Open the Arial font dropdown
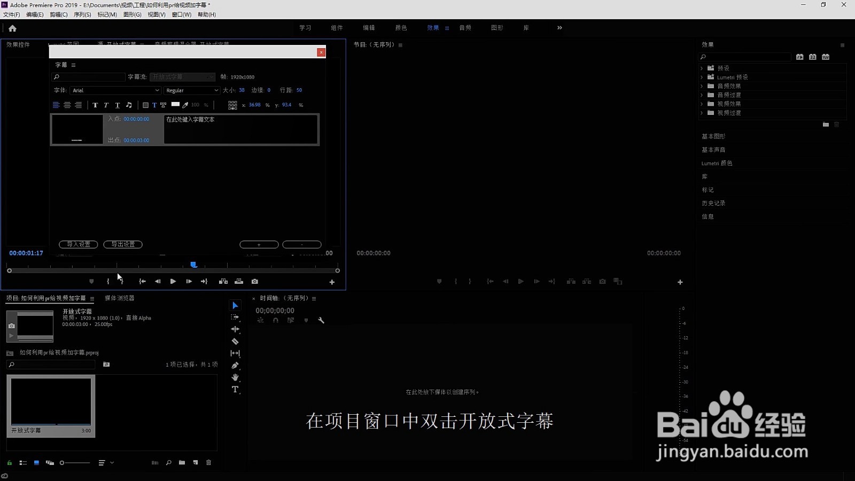The height and width of the screenshot is (481, 855). pyautogui.click(x=115, y=90)
